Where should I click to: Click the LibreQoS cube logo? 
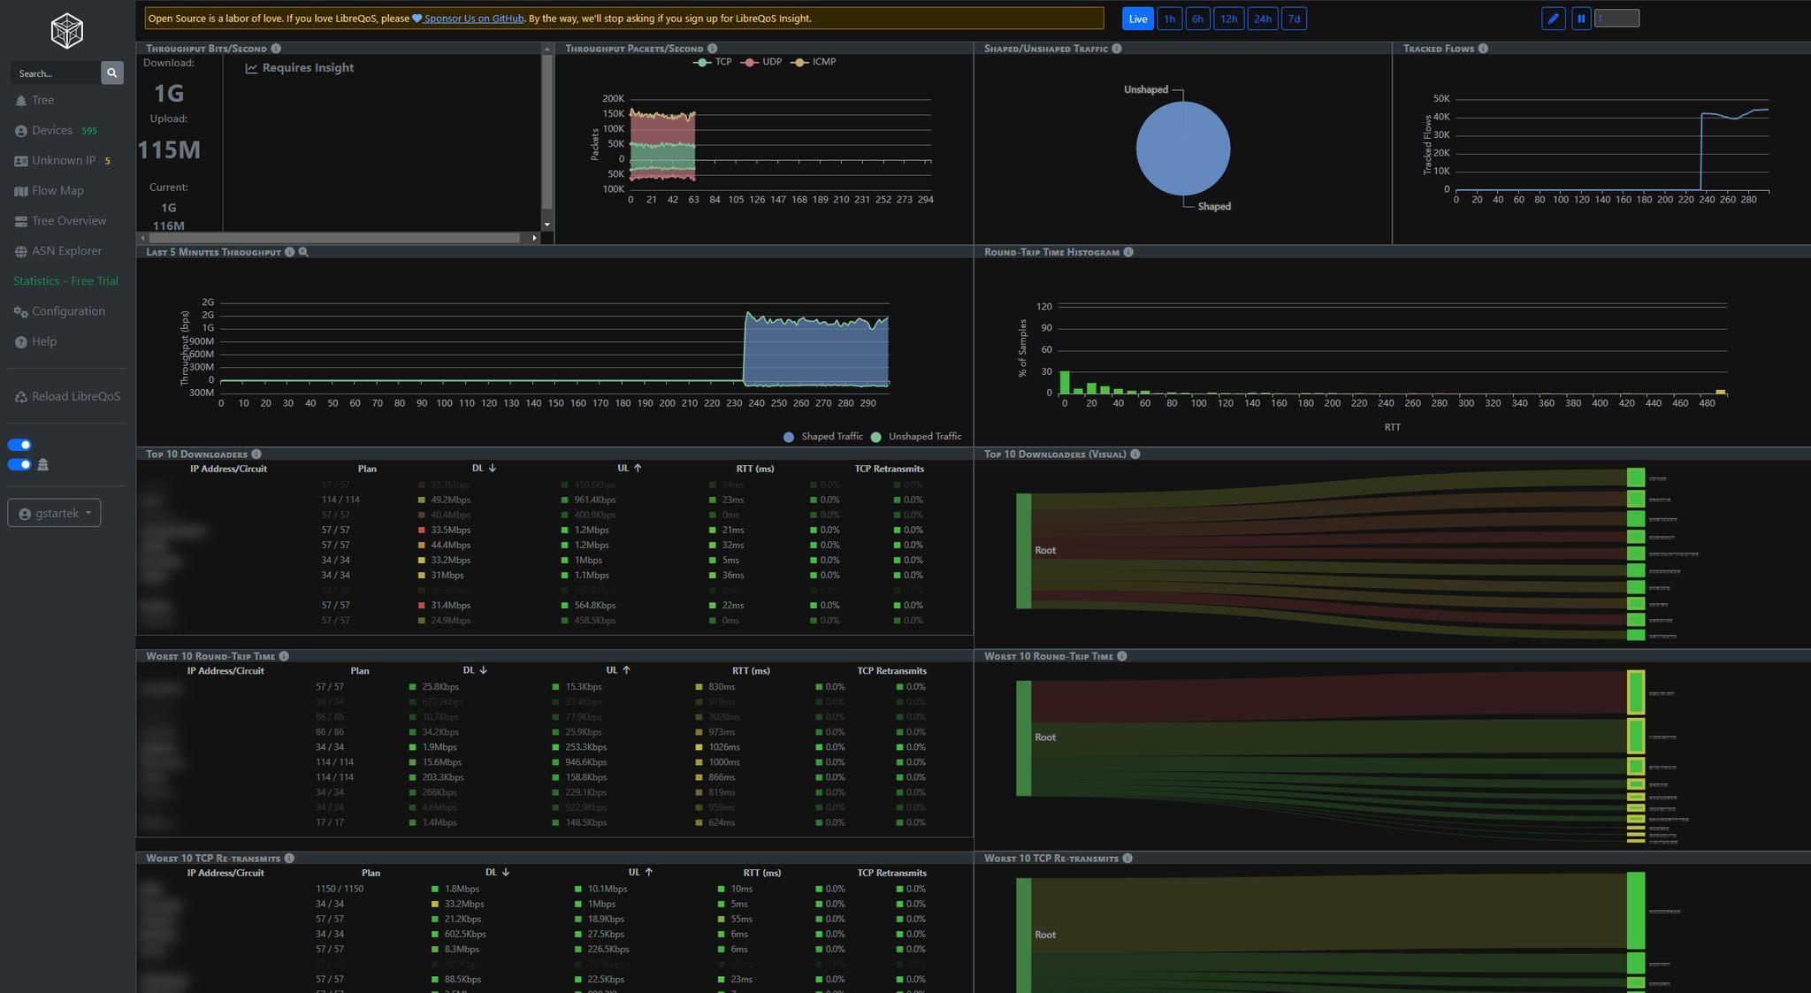pos(66,32)
